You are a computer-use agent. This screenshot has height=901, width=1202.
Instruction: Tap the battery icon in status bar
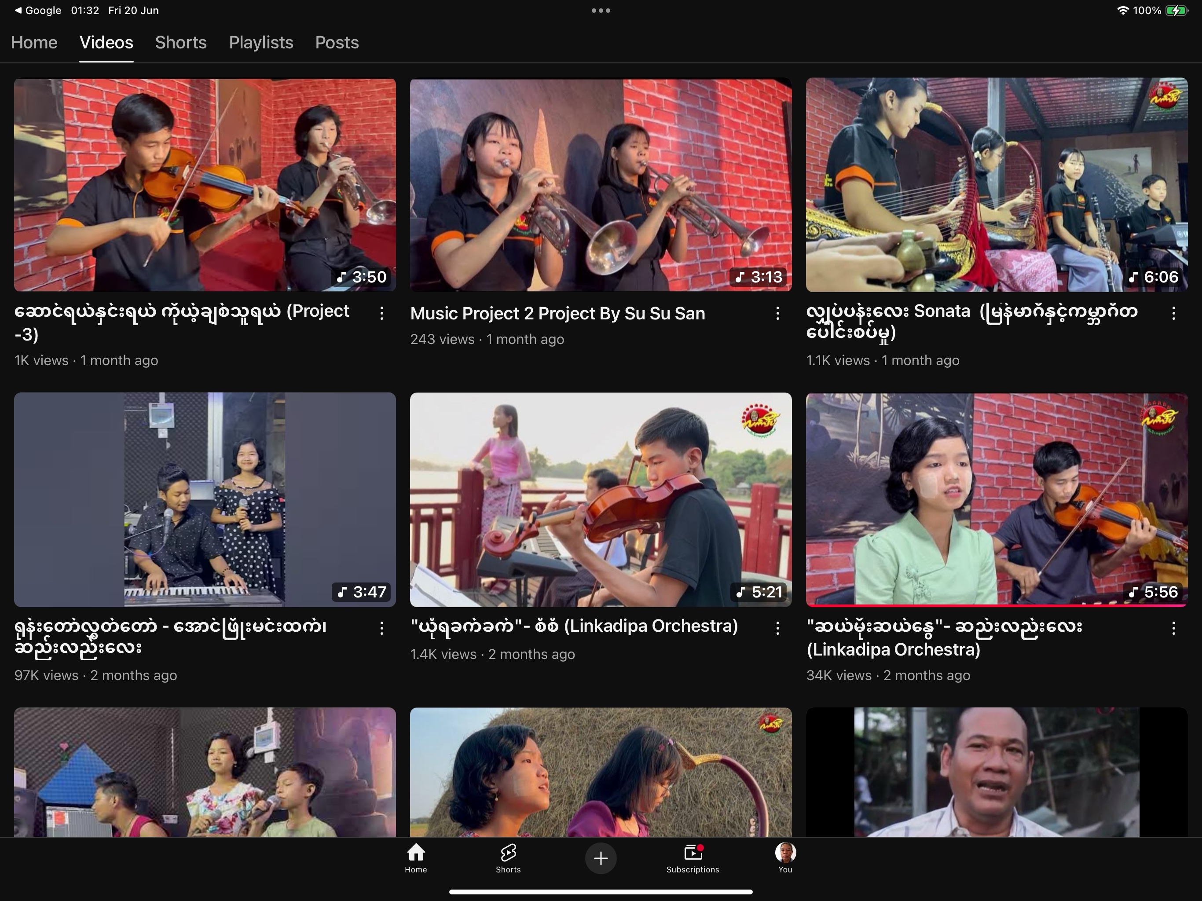tap(1176, 10)
